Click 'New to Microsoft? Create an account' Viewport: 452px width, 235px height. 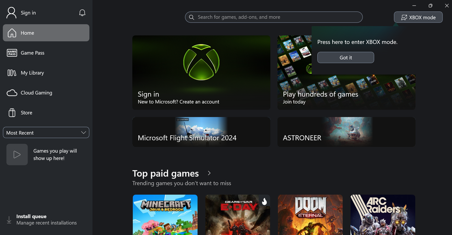[x=178, y=102]
